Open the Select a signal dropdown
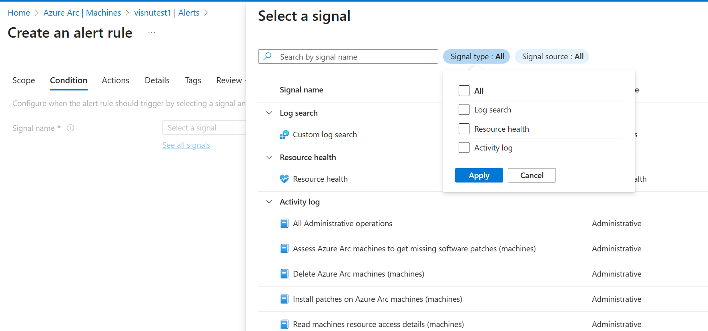The height and width of the screenshot is (331, 708). [x=204, y=128]
